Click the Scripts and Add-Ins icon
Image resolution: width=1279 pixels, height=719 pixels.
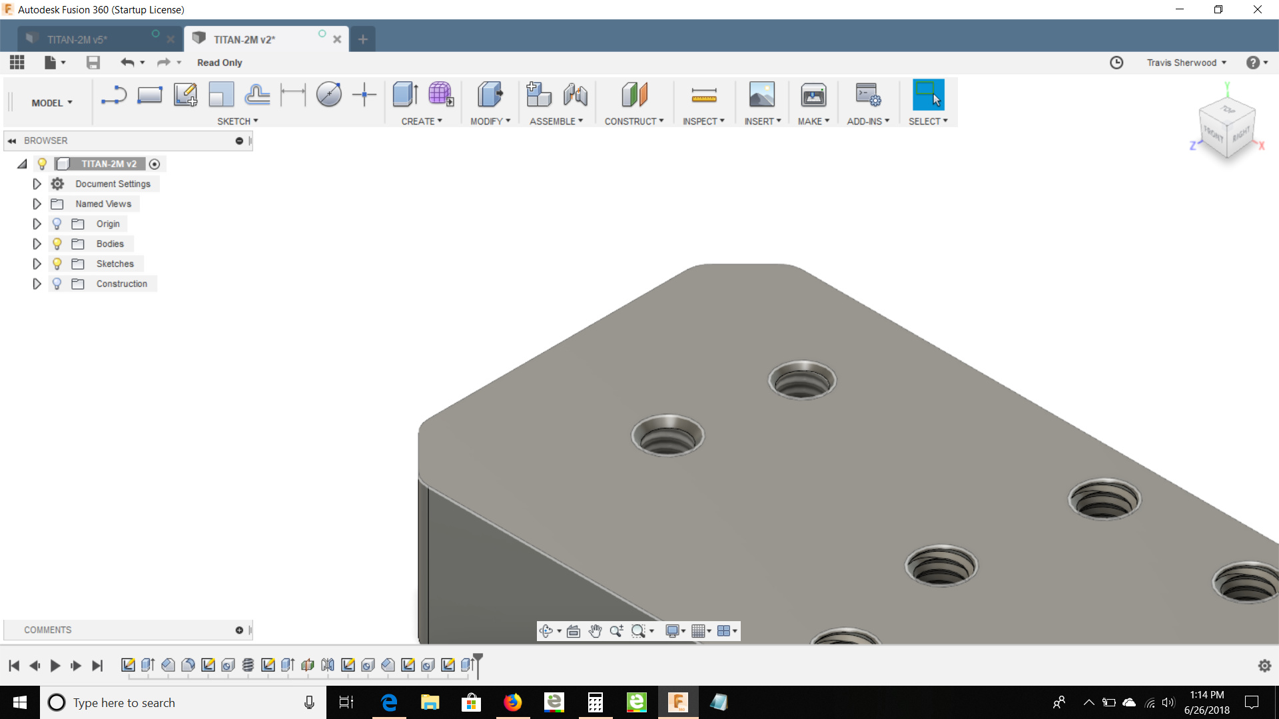coord(867,95)
